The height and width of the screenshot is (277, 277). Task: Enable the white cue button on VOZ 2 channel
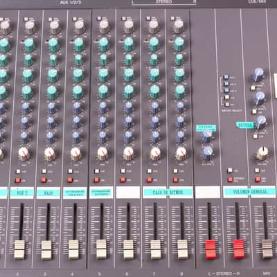18,172
